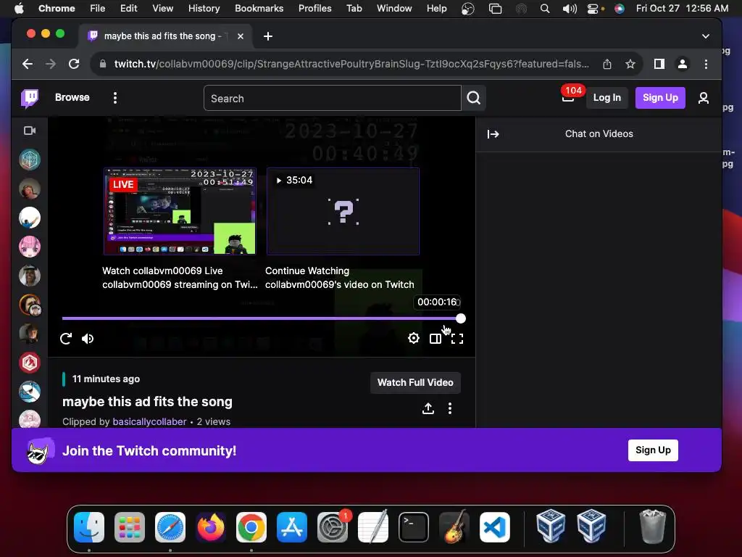The height and width of the screenshot is (557, 742).
Task: Open the notifications inbox showing 104
Action: (x=568, y=98)
